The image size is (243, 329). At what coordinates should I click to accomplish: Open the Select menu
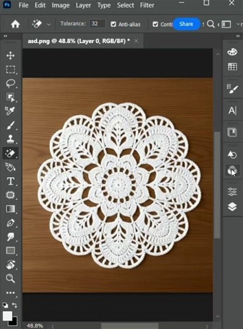point(125,5)
